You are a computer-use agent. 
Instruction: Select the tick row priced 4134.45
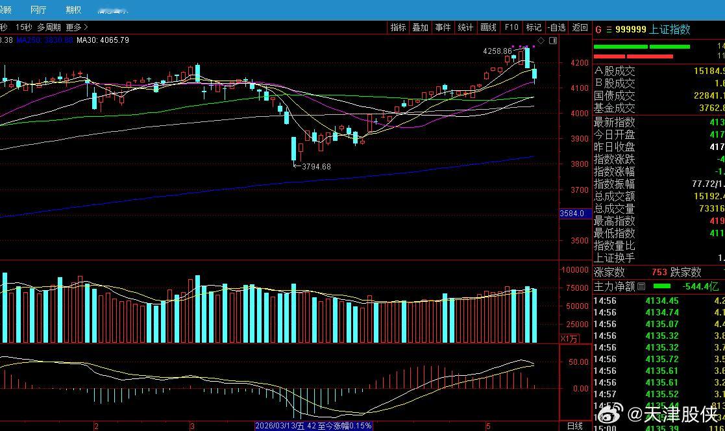[659, 301]
